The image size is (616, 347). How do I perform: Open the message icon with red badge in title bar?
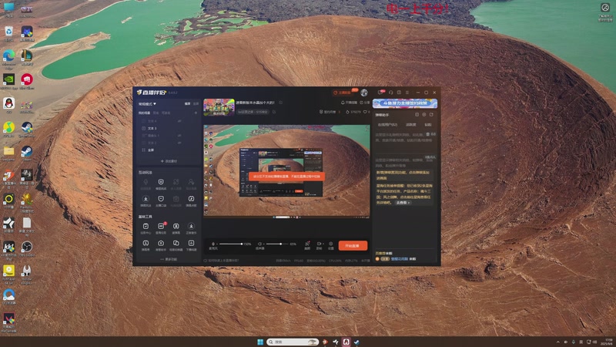380,93
